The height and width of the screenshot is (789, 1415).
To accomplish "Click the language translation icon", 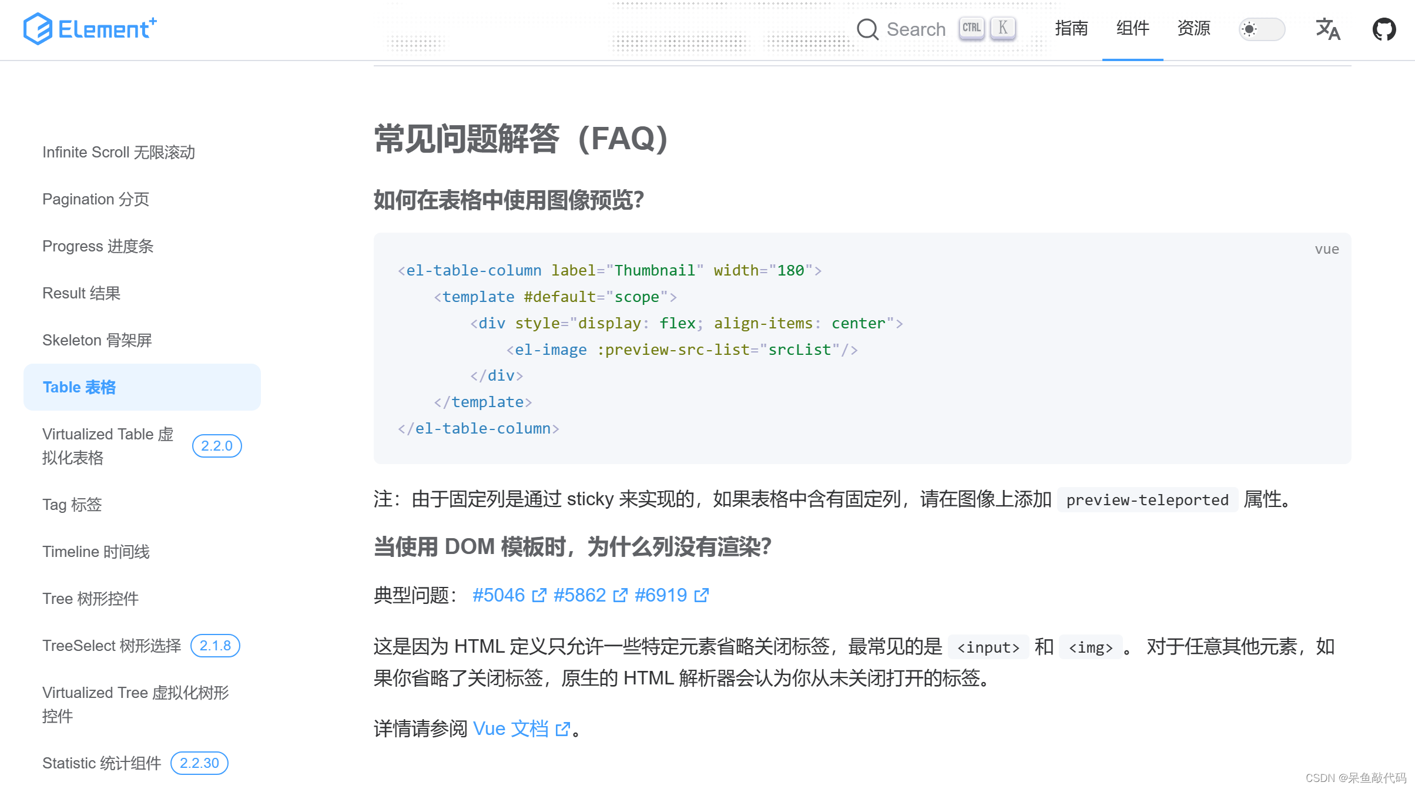I will pyautogui.click(x=1327, y=29).
